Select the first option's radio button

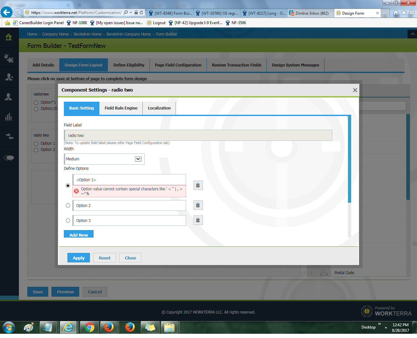(68, 185)
